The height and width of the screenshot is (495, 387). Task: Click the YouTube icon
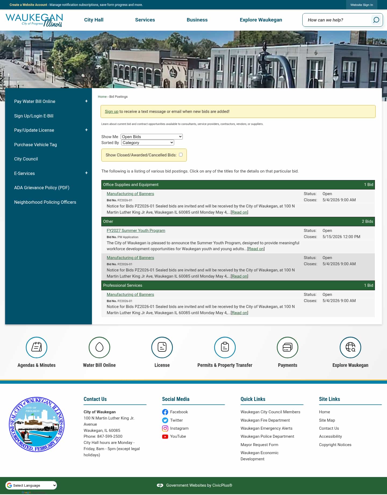click(165, 437)
